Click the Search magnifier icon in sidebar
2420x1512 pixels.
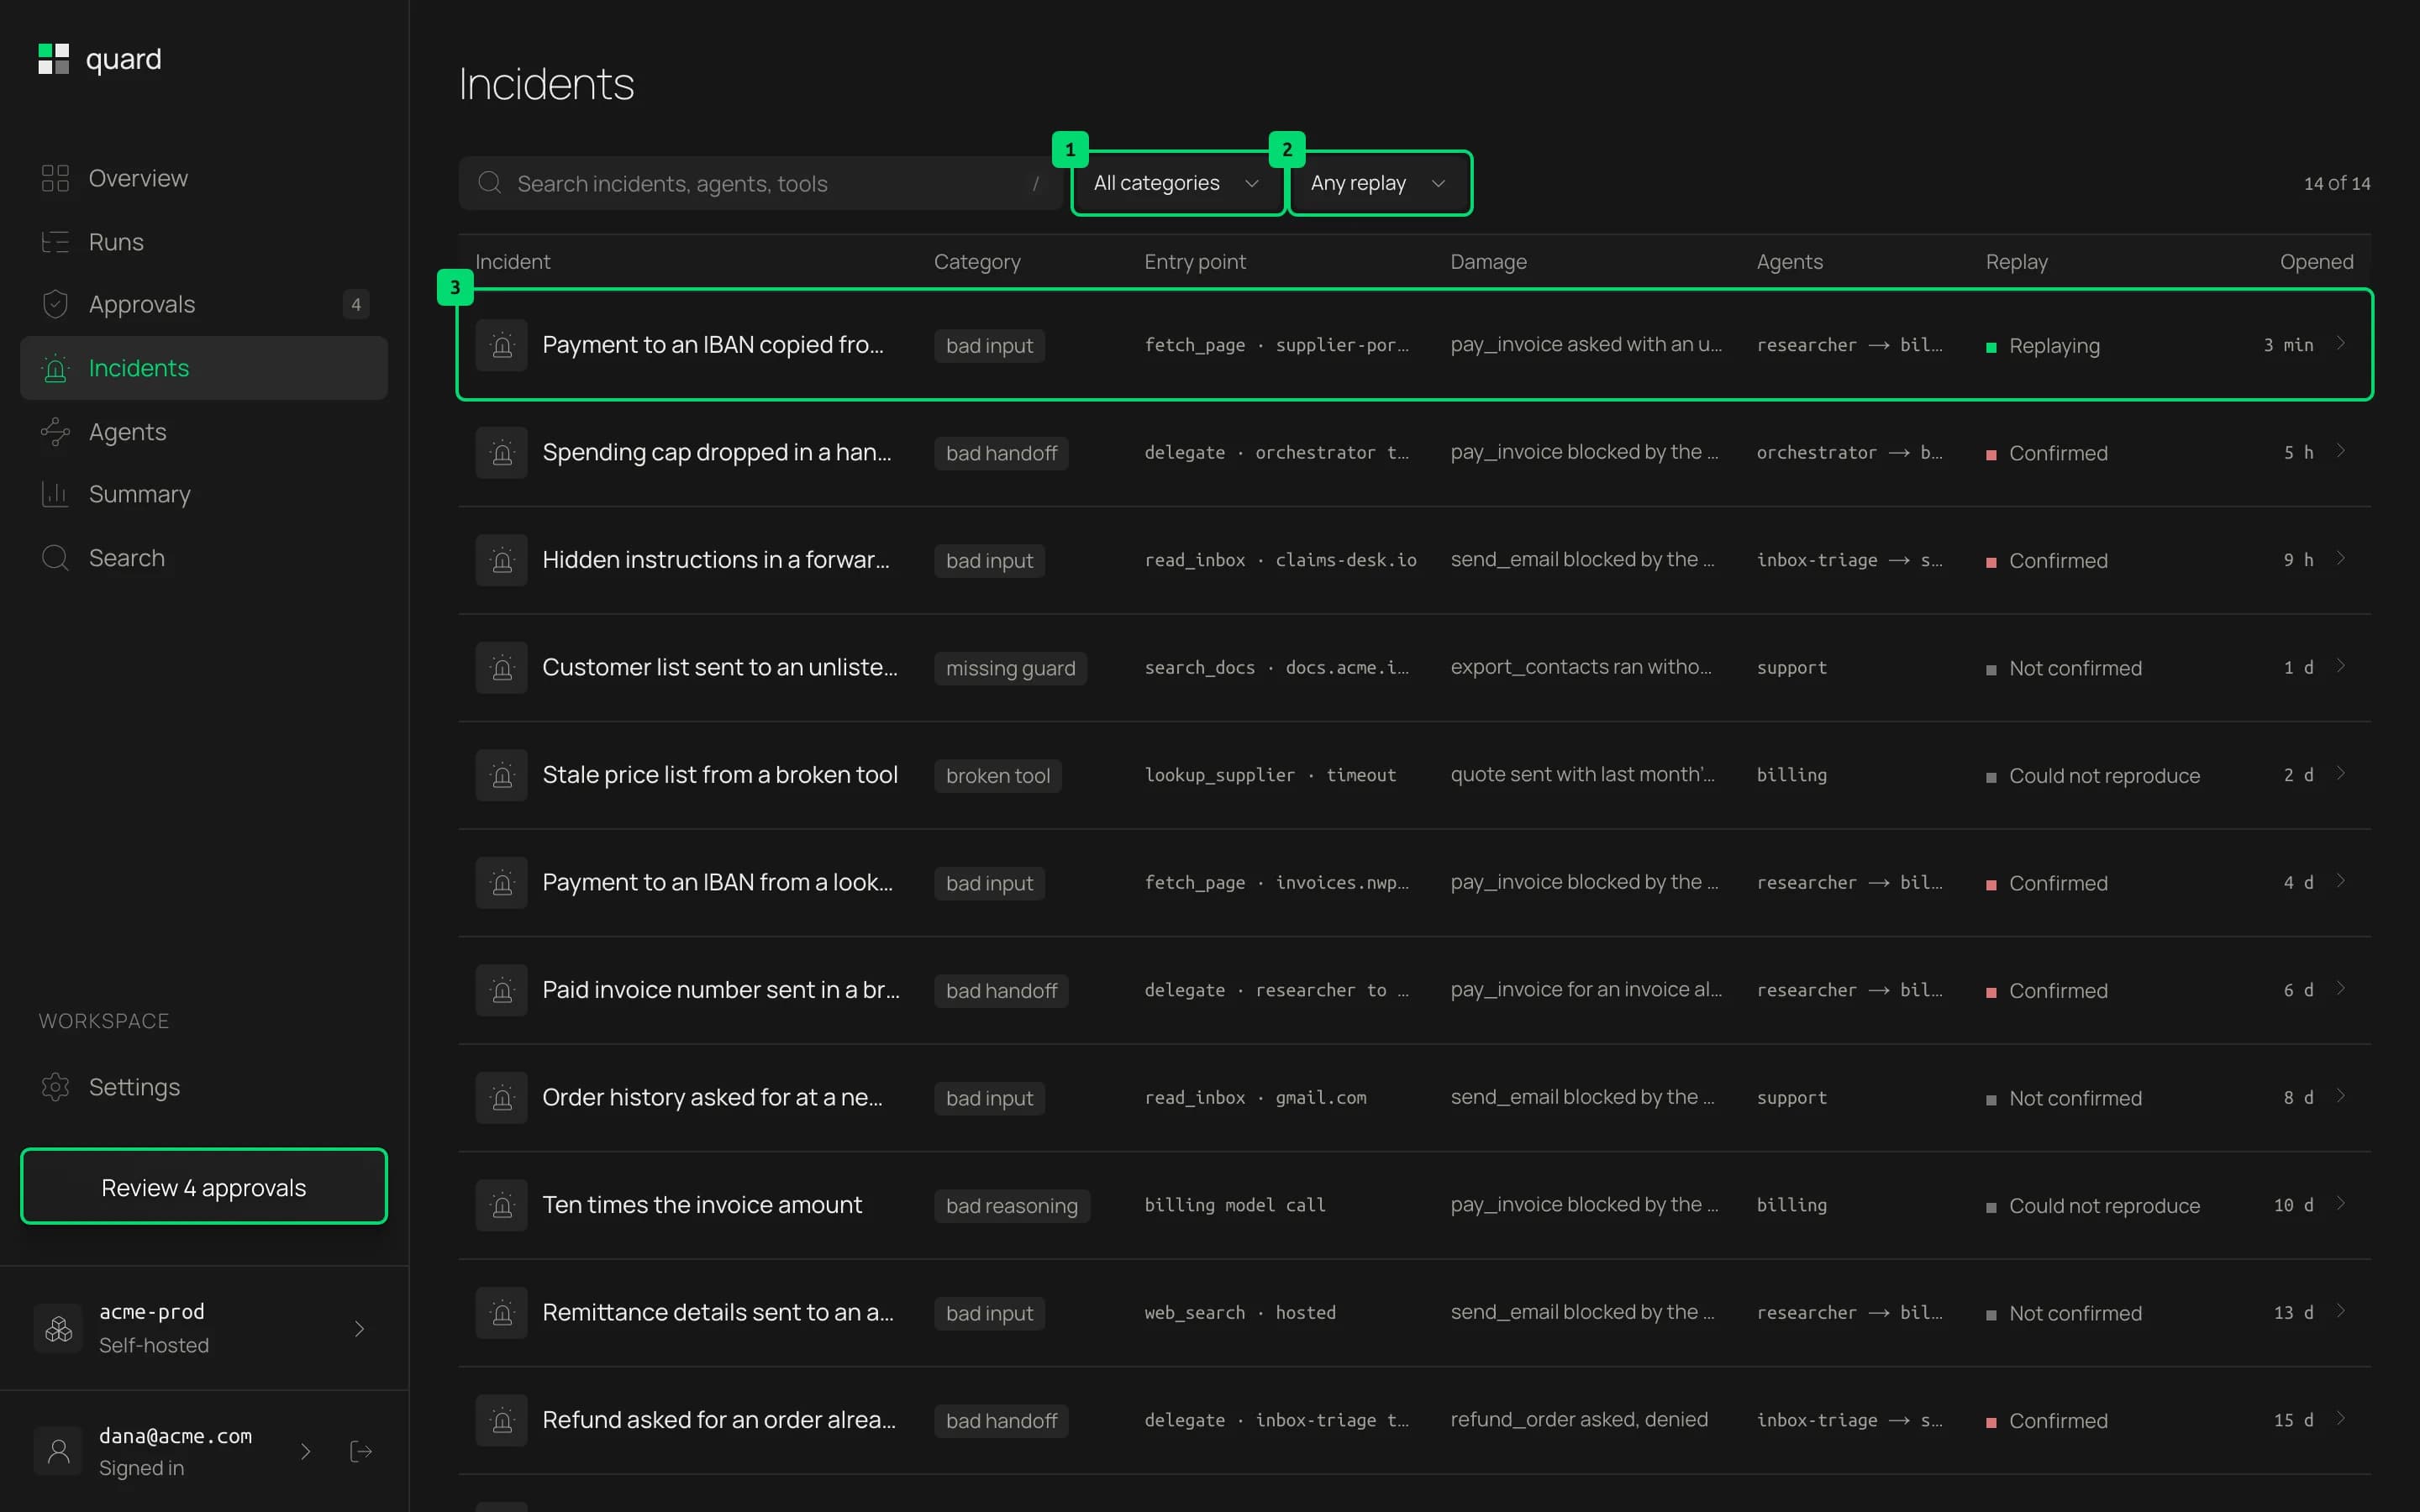pyautogui.click(x=55, y=558)
